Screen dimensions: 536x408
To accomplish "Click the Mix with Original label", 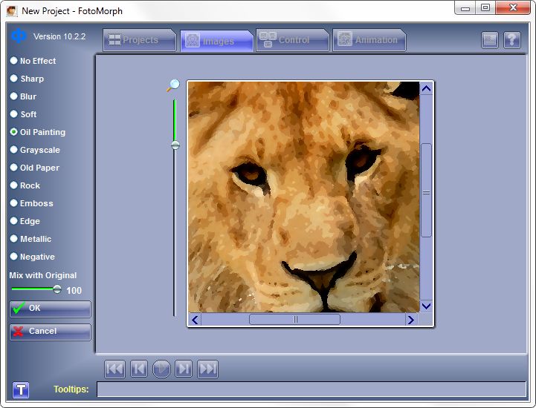I will [43, 275].
